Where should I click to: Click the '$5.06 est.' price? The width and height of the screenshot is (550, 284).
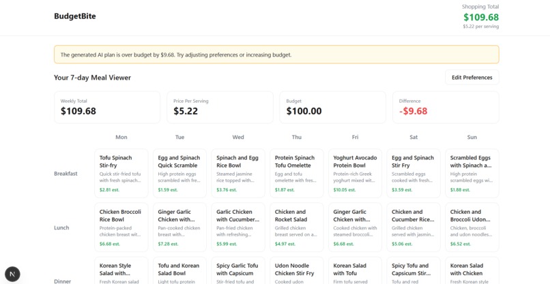click(402, 244)
